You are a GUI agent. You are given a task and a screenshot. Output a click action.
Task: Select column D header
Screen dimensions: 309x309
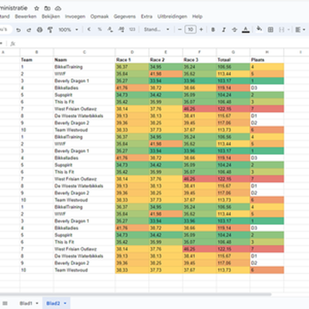[x=132, y=52]
